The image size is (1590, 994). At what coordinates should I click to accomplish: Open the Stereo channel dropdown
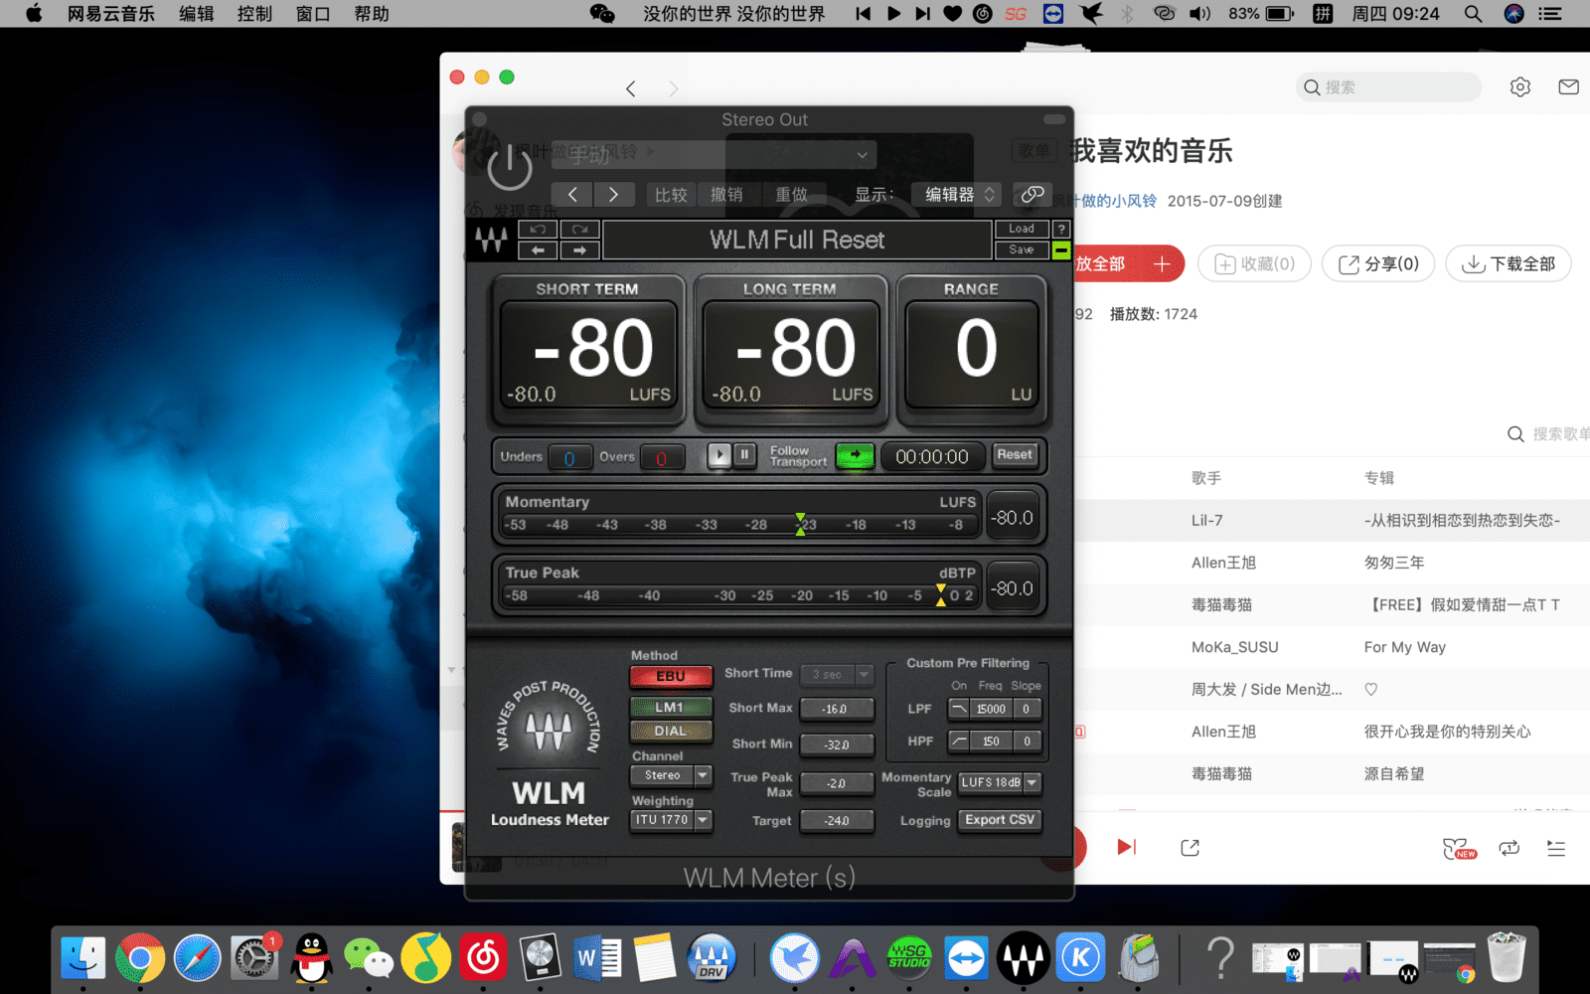click(672, 775)
